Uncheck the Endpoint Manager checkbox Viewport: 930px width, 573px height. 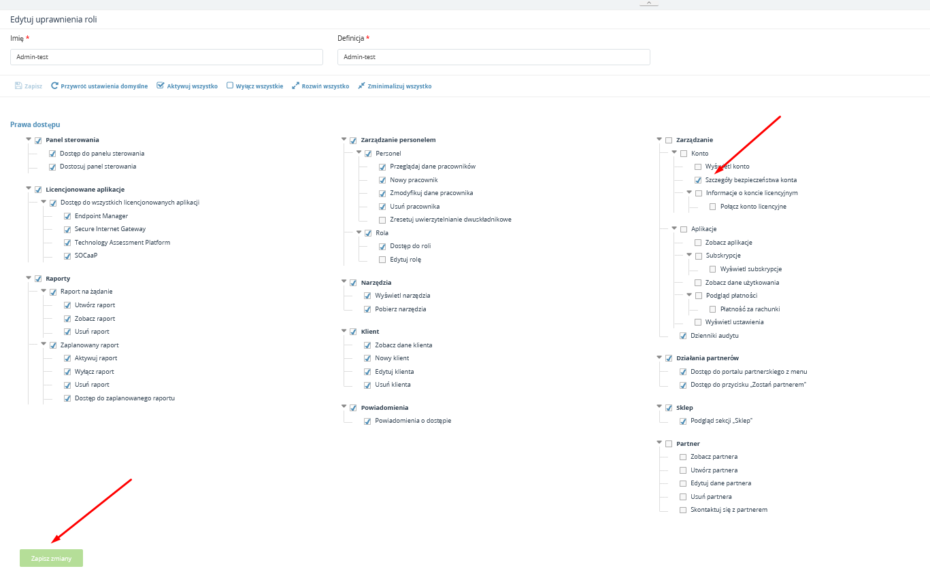click(67, 216)
